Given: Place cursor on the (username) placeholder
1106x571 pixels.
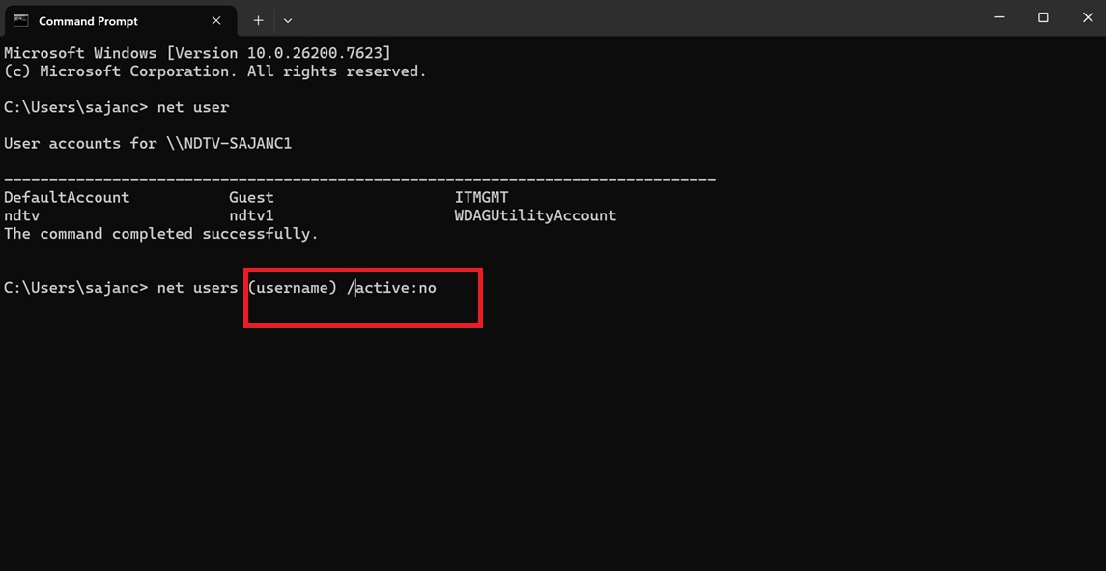Looking at the screenshot, I should click(x=292, y=287).
